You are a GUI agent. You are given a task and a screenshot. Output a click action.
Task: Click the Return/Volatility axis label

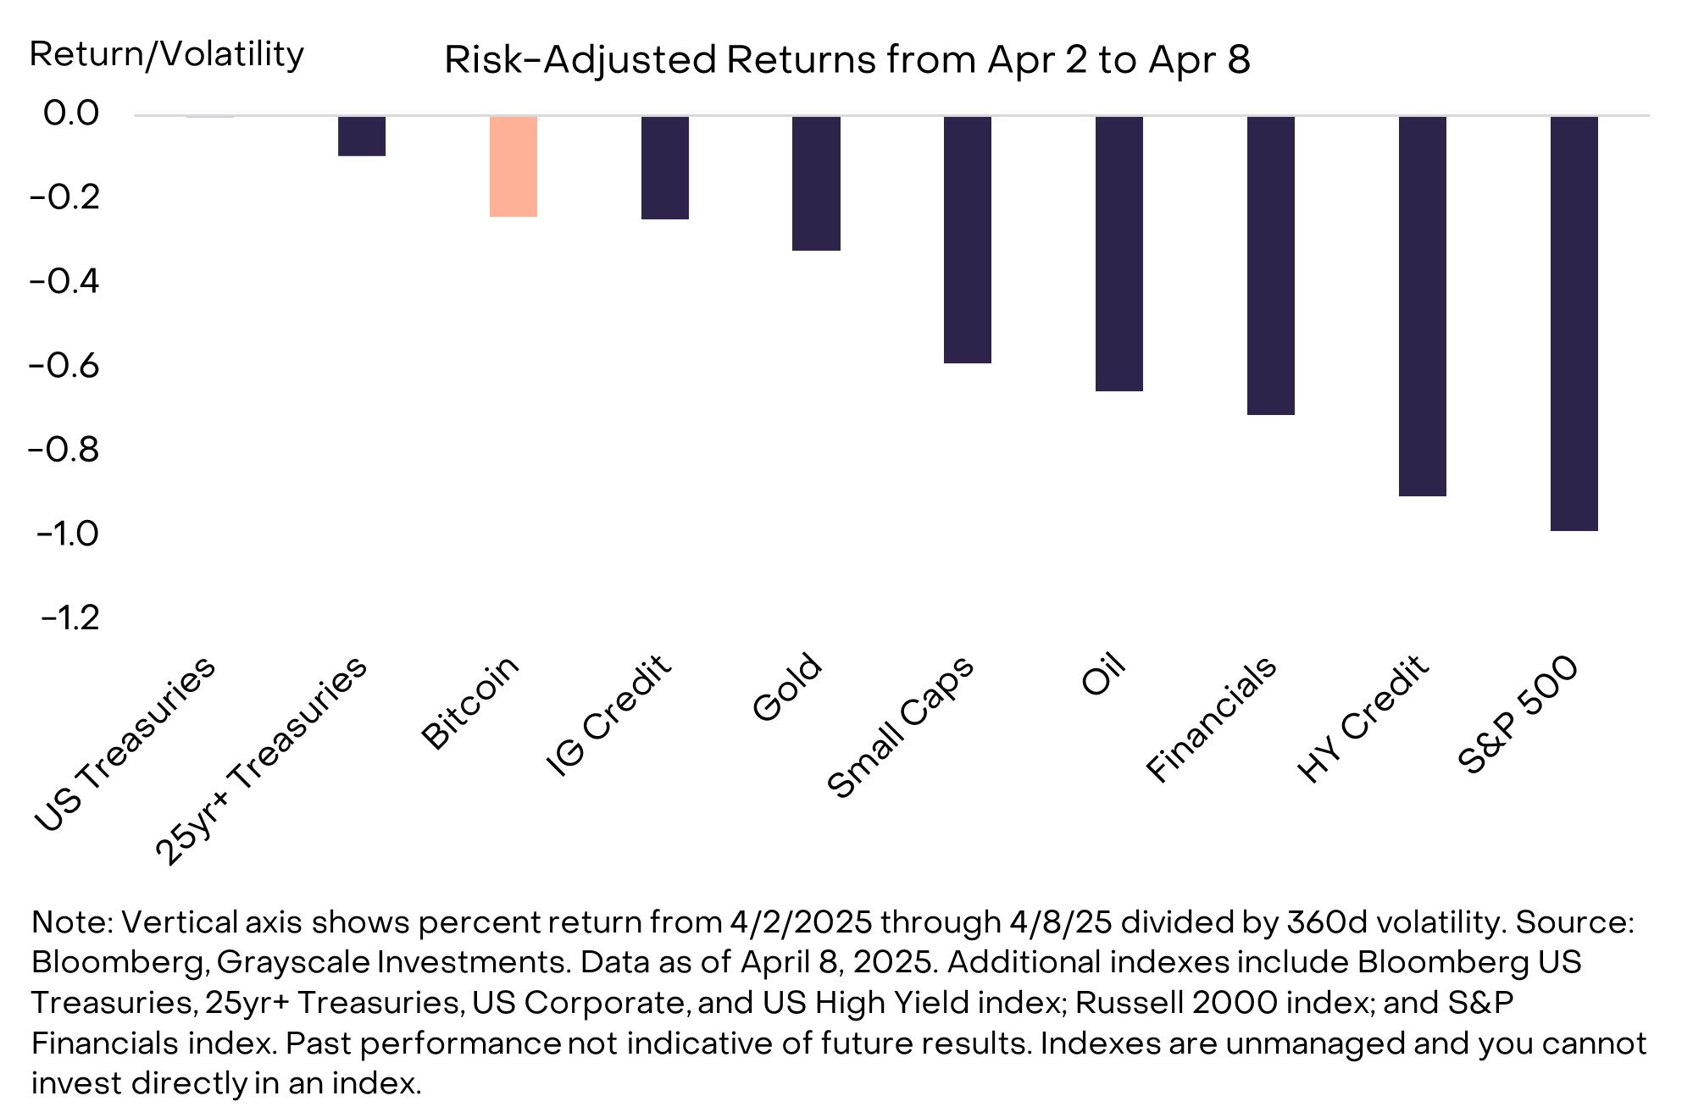point(166,54)
